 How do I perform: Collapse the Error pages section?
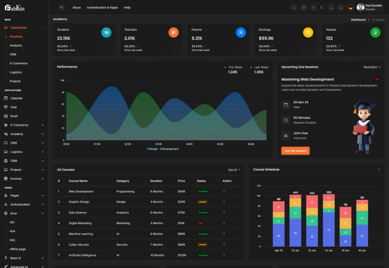(42, 213)
